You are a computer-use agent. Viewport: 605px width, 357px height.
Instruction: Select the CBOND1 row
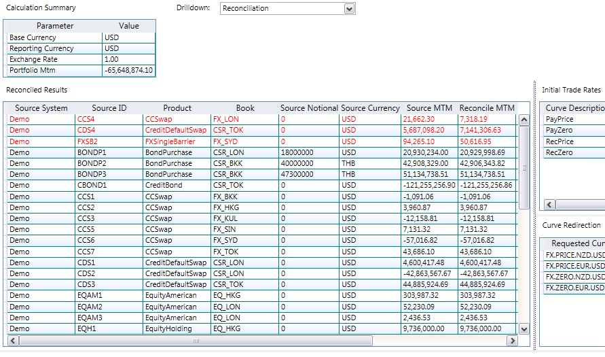[261, 186]
